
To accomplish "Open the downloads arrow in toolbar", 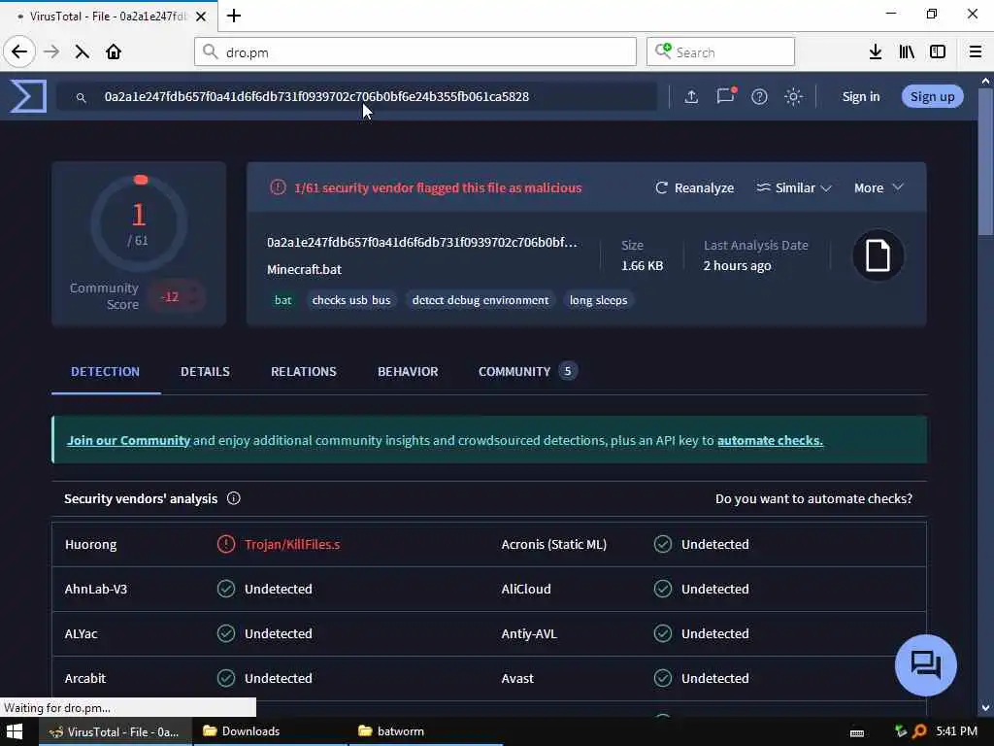I will [x=876, y=52].
